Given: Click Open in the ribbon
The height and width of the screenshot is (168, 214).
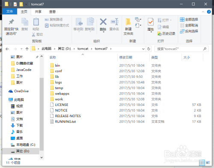Looking at the screenshot, I should (164, 20).
